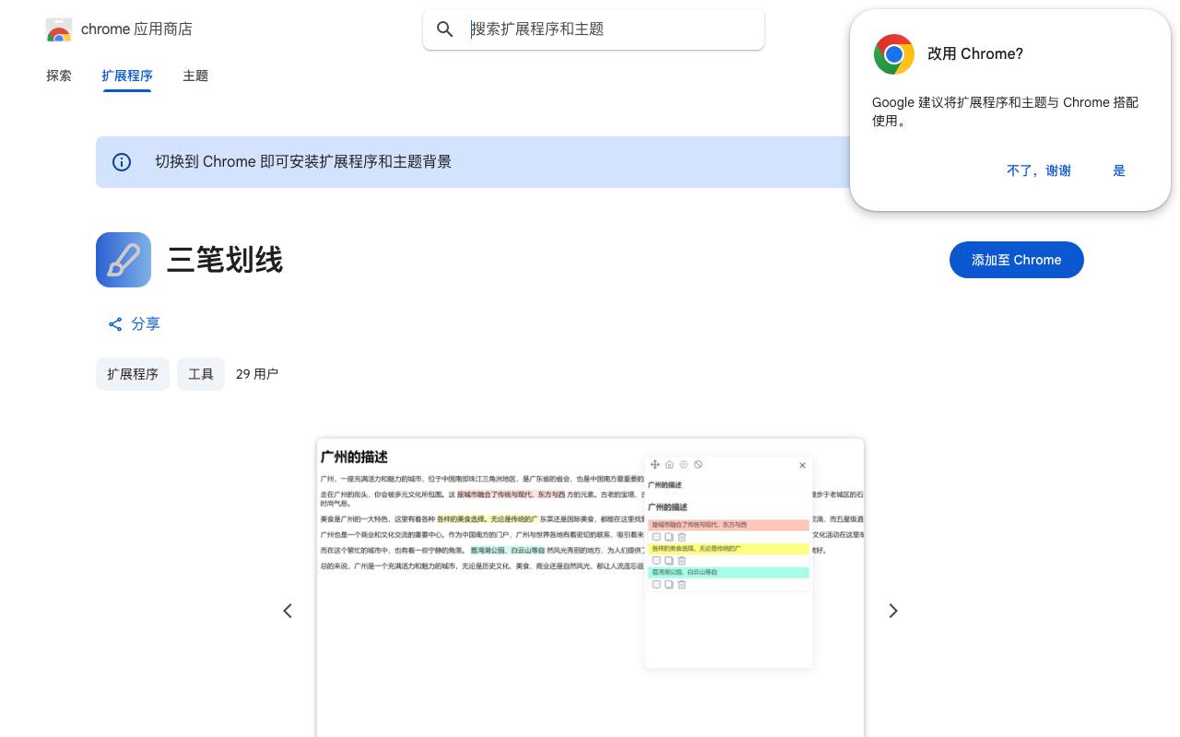Focus the extensions and themes search field
Screen dimensions: 1180x737
tap(612, 29)
